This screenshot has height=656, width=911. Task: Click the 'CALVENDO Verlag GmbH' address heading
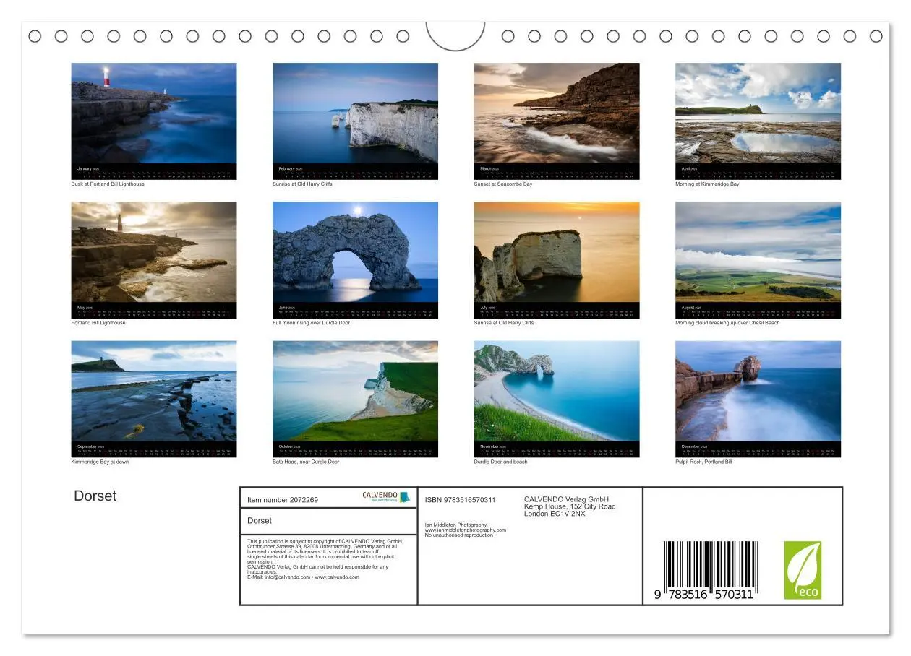[x=566, y=499]
